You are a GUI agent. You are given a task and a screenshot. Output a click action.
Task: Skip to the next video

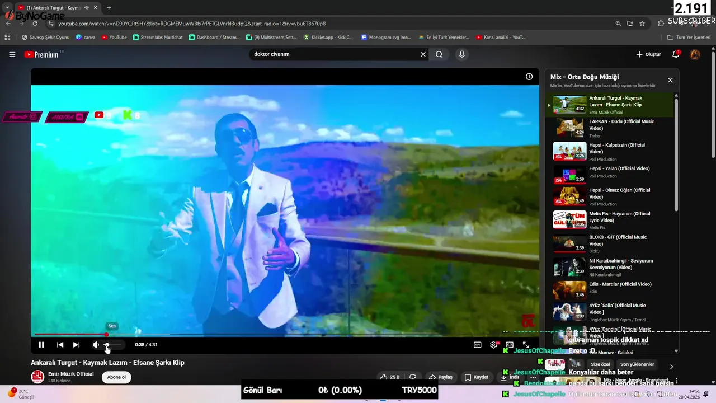tap(76, 345)
